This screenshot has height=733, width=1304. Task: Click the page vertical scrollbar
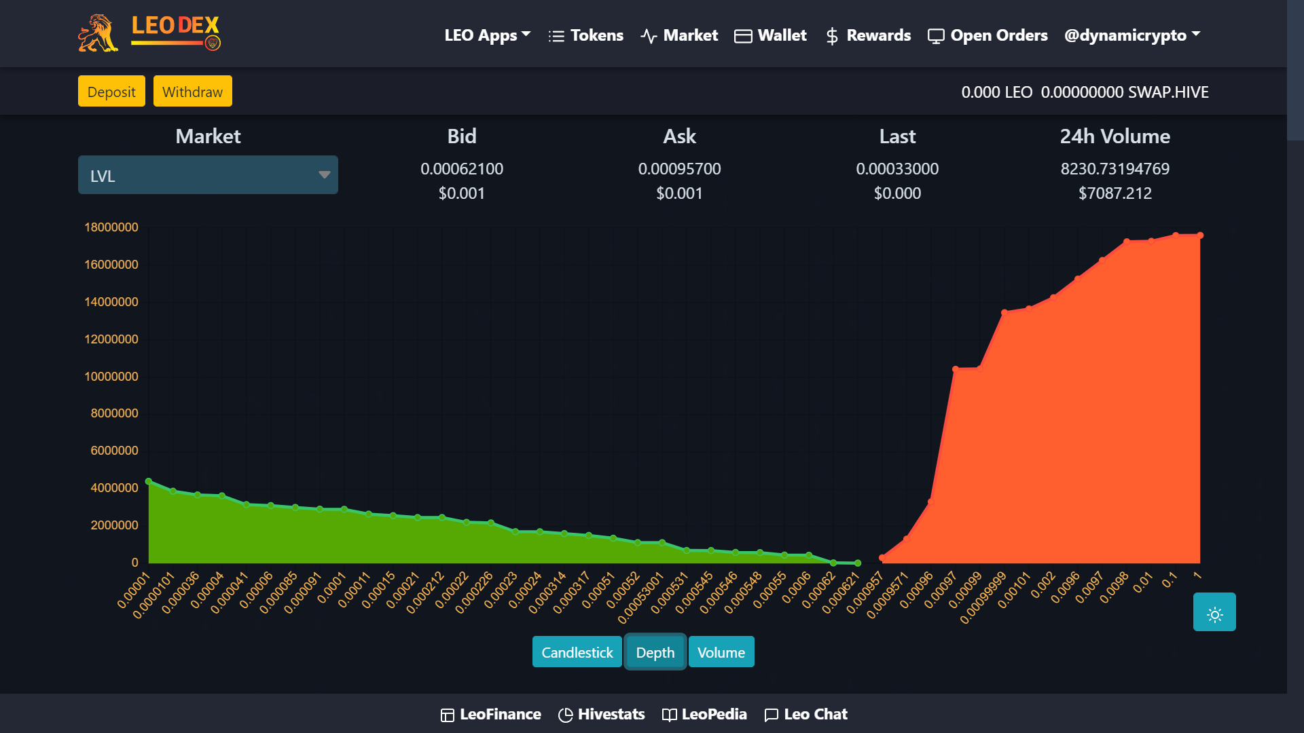pyautogui.click(x=1295, y=71)
